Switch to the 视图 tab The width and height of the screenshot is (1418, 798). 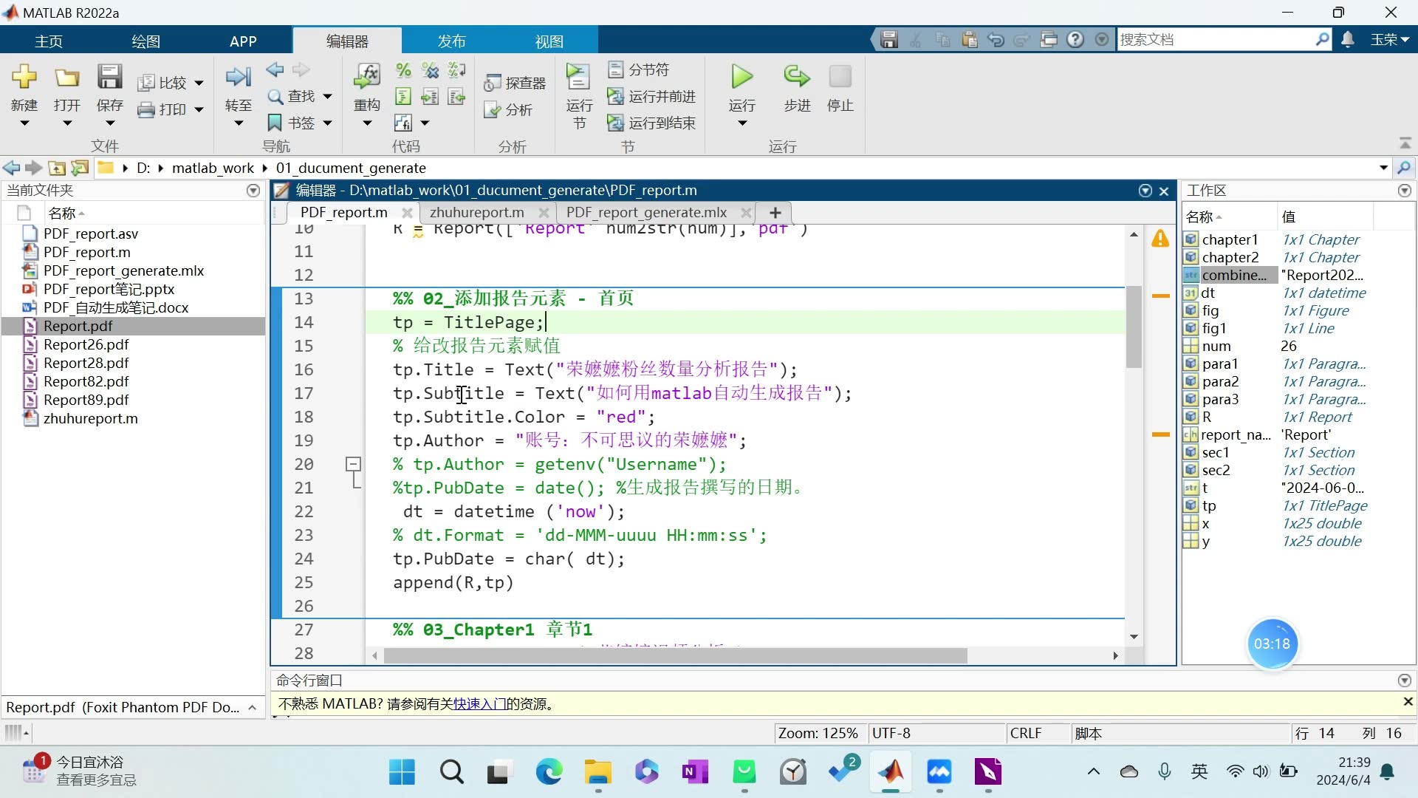(x=549, y=41)
